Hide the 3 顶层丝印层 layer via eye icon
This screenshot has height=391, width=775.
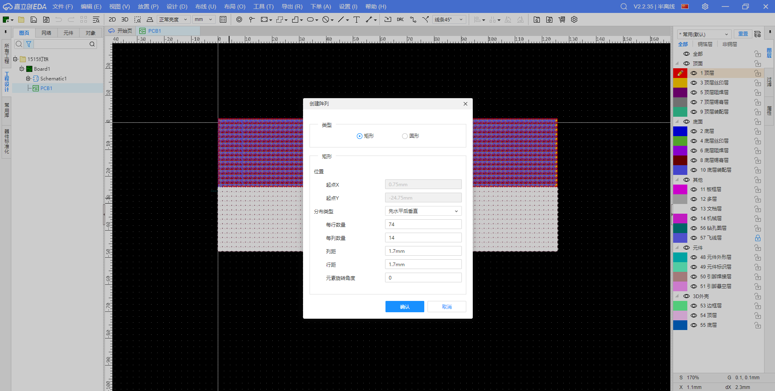click(694, 83)
